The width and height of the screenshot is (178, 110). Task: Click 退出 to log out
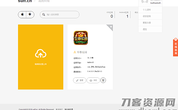point(150,29)
